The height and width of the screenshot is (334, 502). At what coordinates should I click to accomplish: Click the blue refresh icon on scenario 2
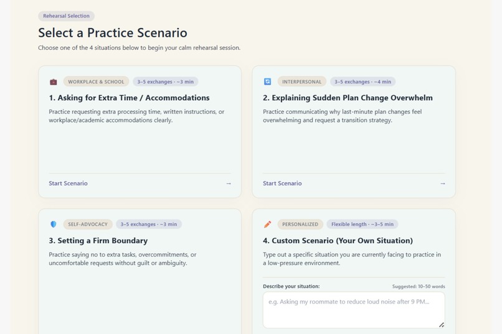267,82
